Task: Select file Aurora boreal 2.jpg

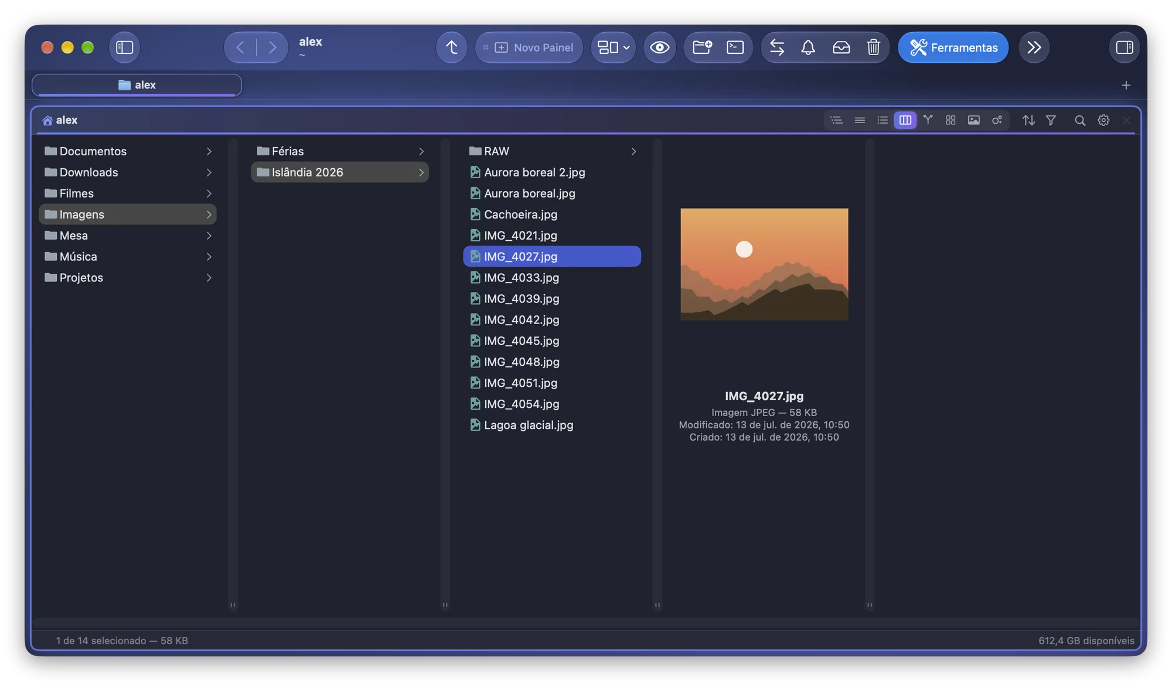Action: pyautogui.click(x=552, y=172)
